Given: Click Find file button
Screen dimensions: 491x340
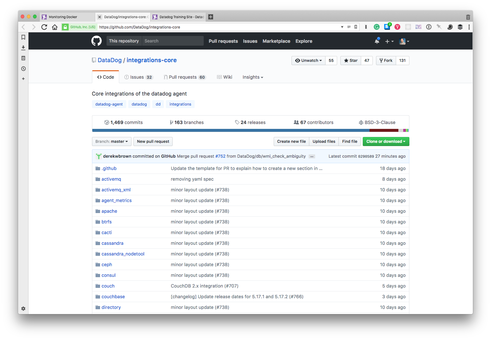Looking at the screenshot, I should [x=350, y=142].
